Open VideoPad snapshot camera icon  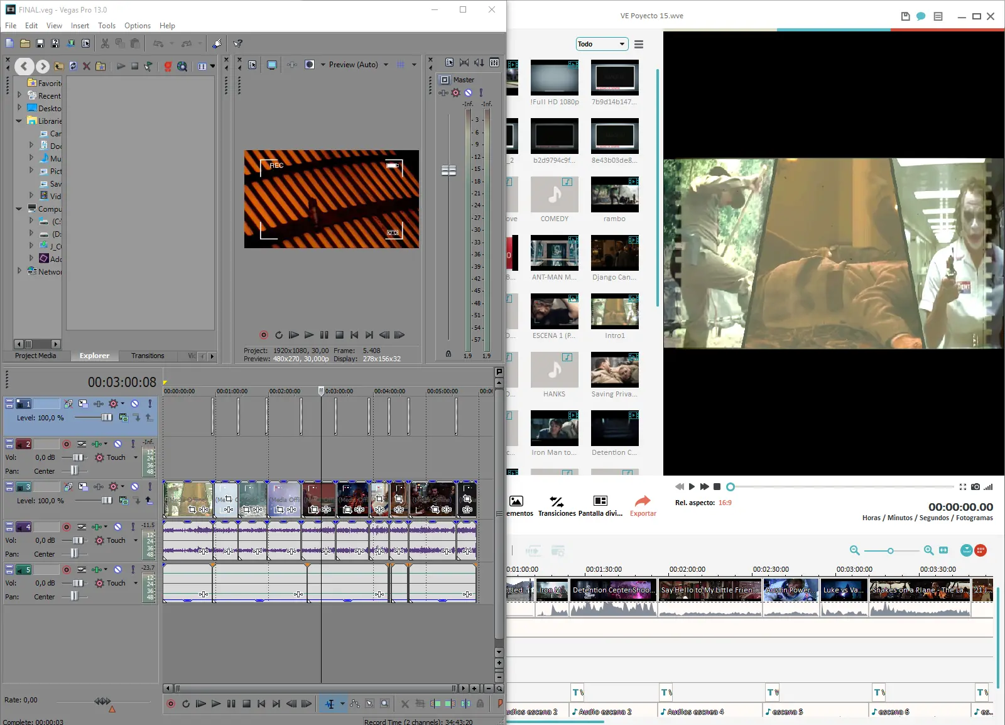click(975, 487)
